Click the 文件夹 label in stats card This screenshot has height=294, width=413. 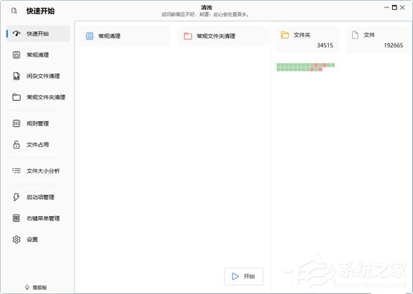click(302, 35)
